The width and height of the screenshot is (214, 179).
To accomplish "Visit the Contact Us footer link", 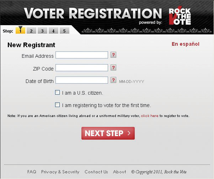I will 96,172.
